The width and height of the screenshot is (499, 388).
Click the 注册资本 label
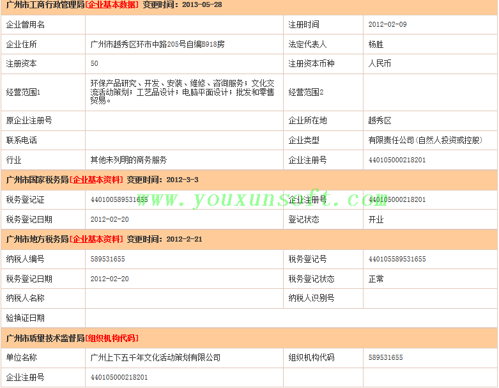tap(21, 63)
